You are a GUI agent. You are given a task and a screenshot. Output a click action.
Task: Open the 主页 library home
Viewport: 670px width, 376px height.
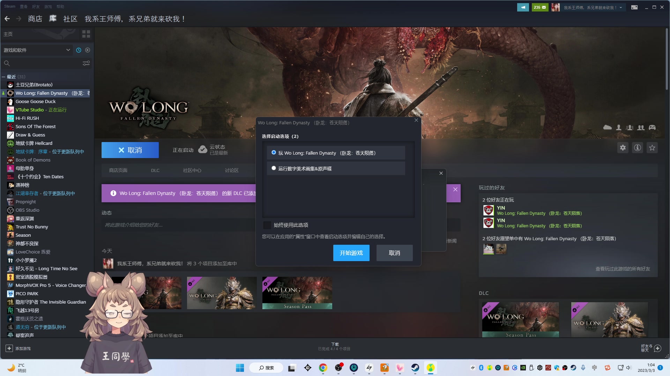click(x=8, y=34)
